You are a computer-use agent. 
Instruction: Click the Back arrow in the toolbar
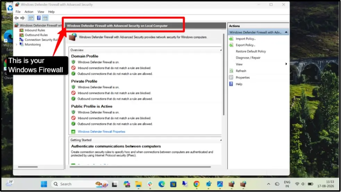coord(17,18)
